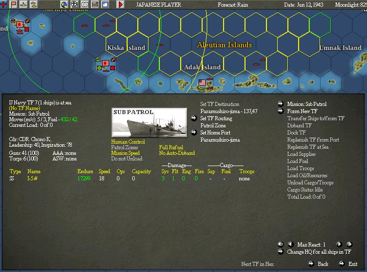Click the red flag icon in top toolbar

14,4
